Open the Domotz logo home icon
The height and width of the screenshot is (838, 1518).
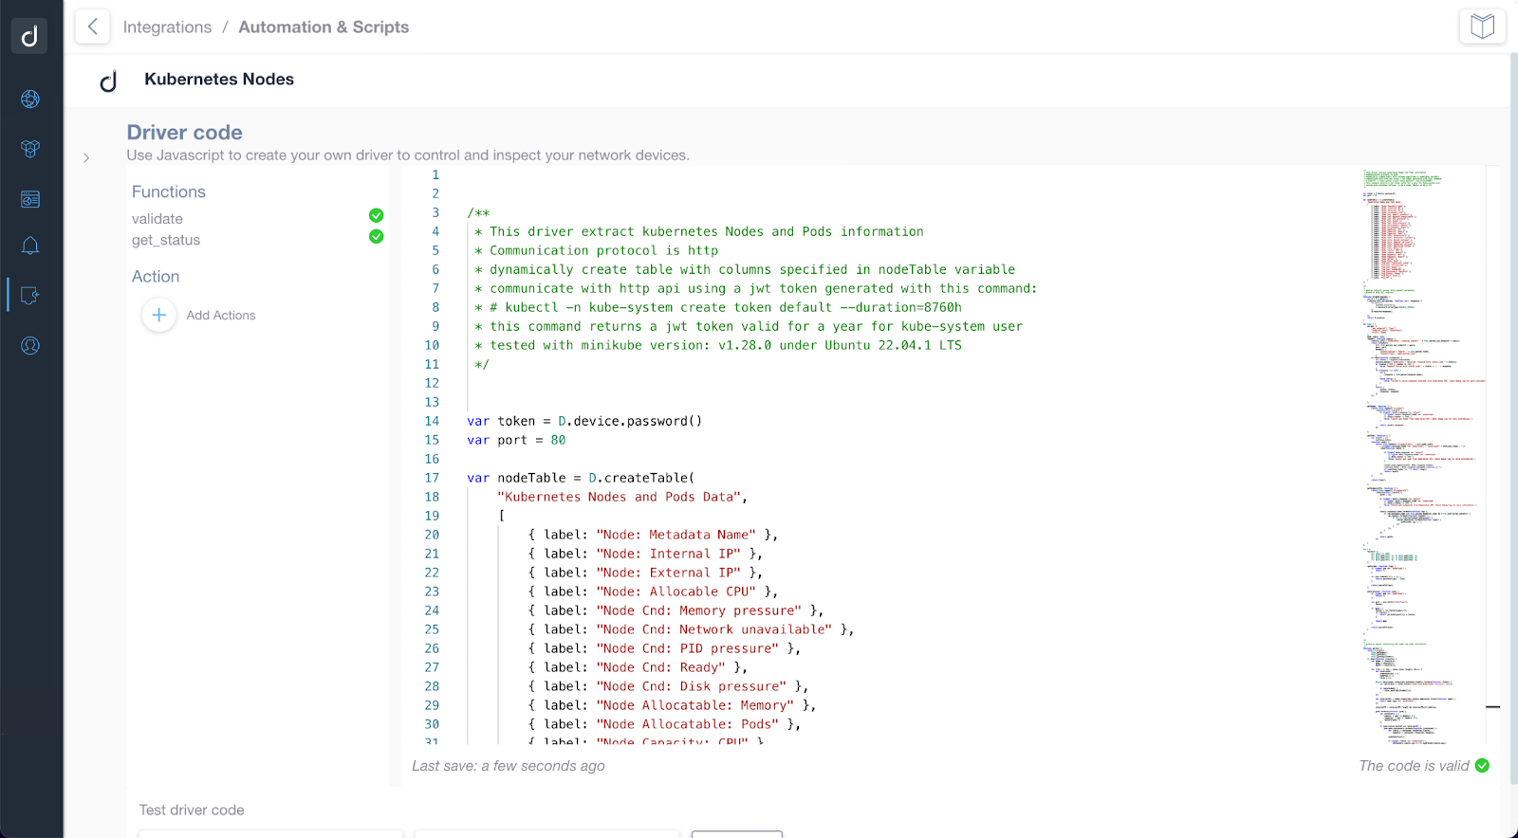(29, 35)
